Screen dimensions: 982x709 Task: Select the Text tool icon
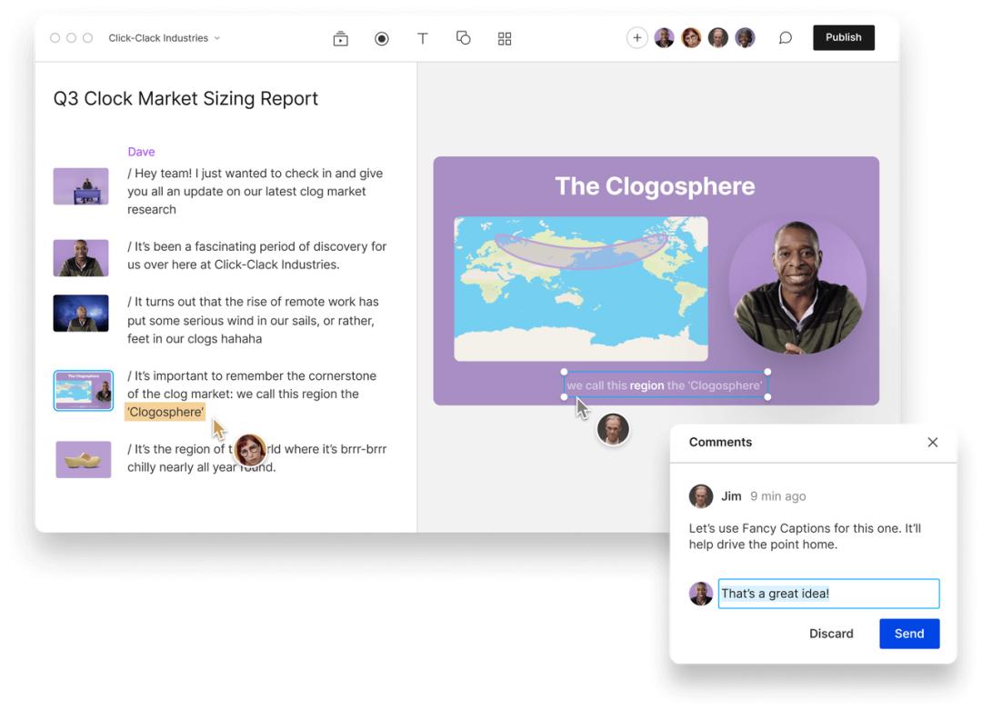pos(423,39)
